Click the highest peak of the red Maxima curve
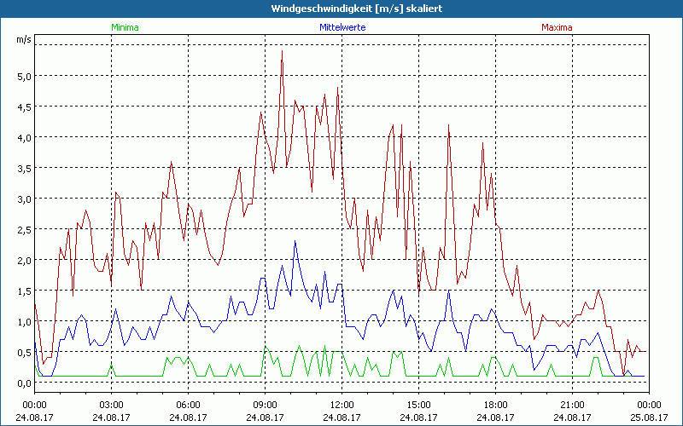Viewport: 683px width, 426px height. 282,51
